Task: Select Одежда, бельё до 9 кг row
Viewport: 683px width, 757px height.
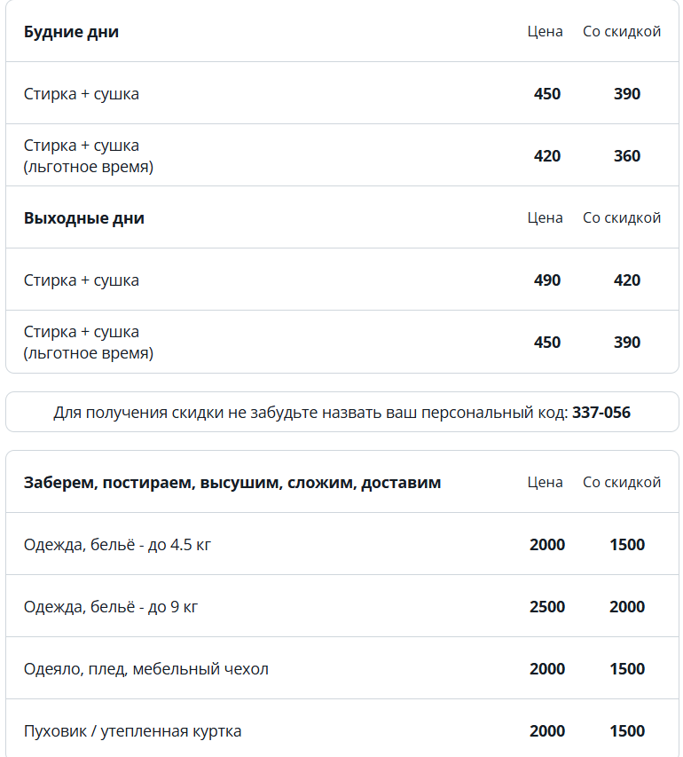Action: point(342,606)
